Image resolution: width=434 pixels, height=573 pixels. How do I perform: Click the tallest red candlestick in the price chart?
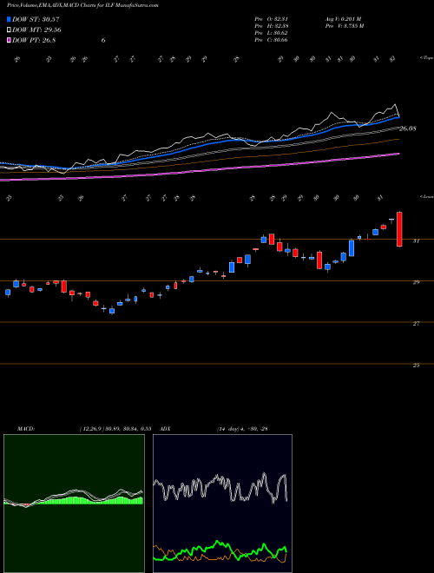pos(399,229)
